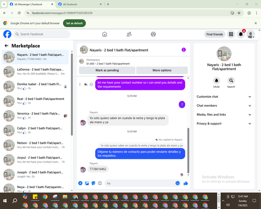Open the account profile picture menu
The height and width of the screenshot is (209, 261).
click(251, 34)
